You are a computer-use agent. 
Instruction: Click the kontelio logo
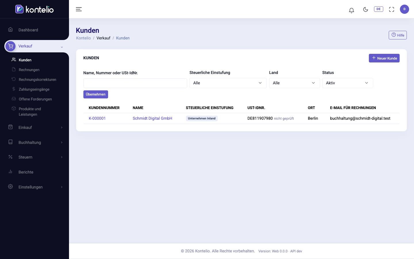(34, 9)
